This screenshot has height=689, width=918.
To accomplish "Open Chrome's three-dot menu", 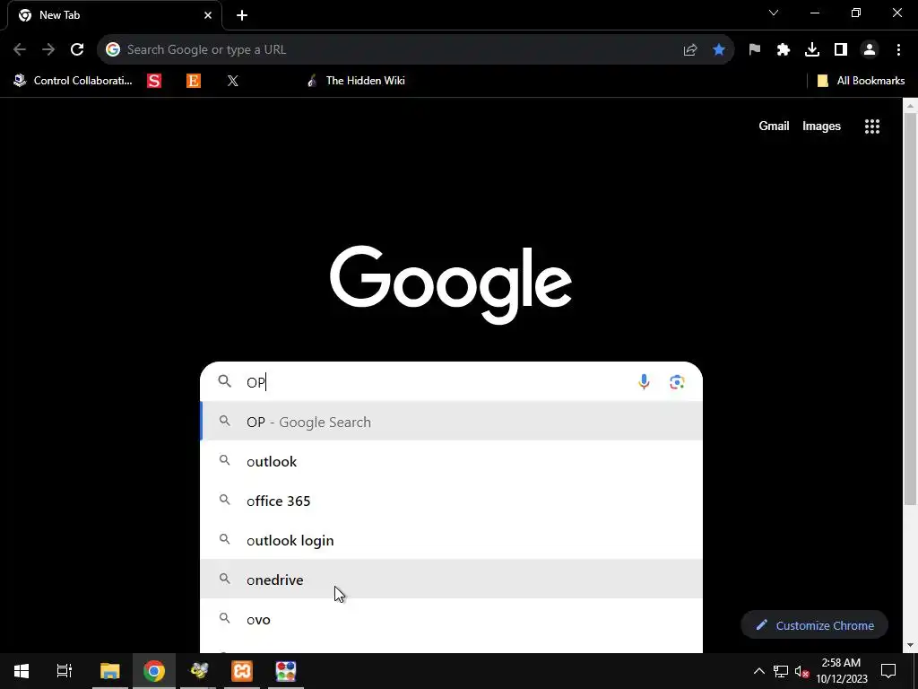I will coord(898,50).
